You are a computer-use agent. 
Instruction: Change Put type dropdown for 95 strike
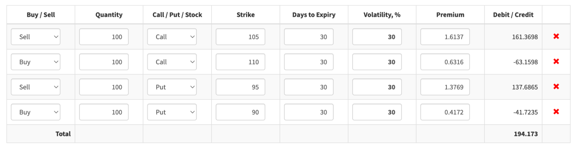172,87
